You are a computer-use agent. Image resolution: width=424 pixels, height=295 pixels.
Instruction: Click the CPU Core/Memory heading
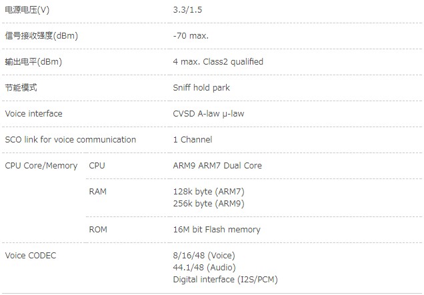41,165
